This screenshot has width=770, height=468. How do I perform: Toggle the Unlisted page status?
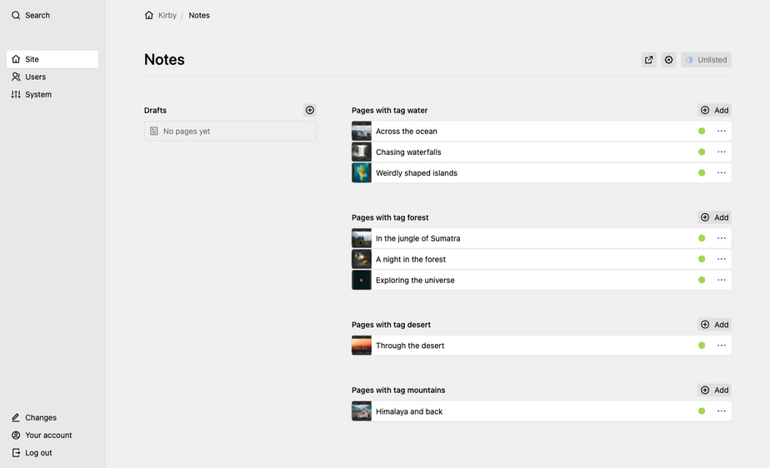point(706,60)
